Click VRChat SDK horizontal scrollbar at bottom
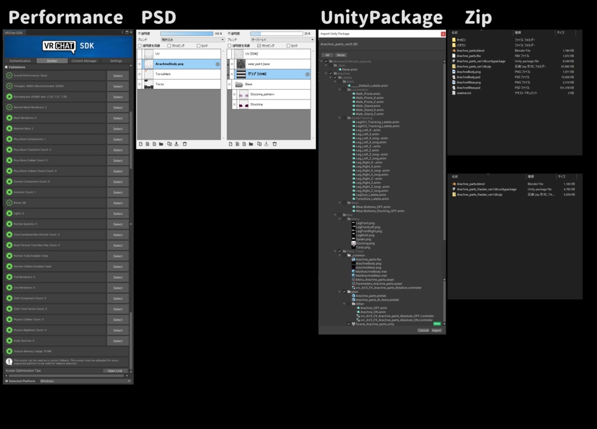The width and height of the screenshot is (597, 429). pos(68,376)
